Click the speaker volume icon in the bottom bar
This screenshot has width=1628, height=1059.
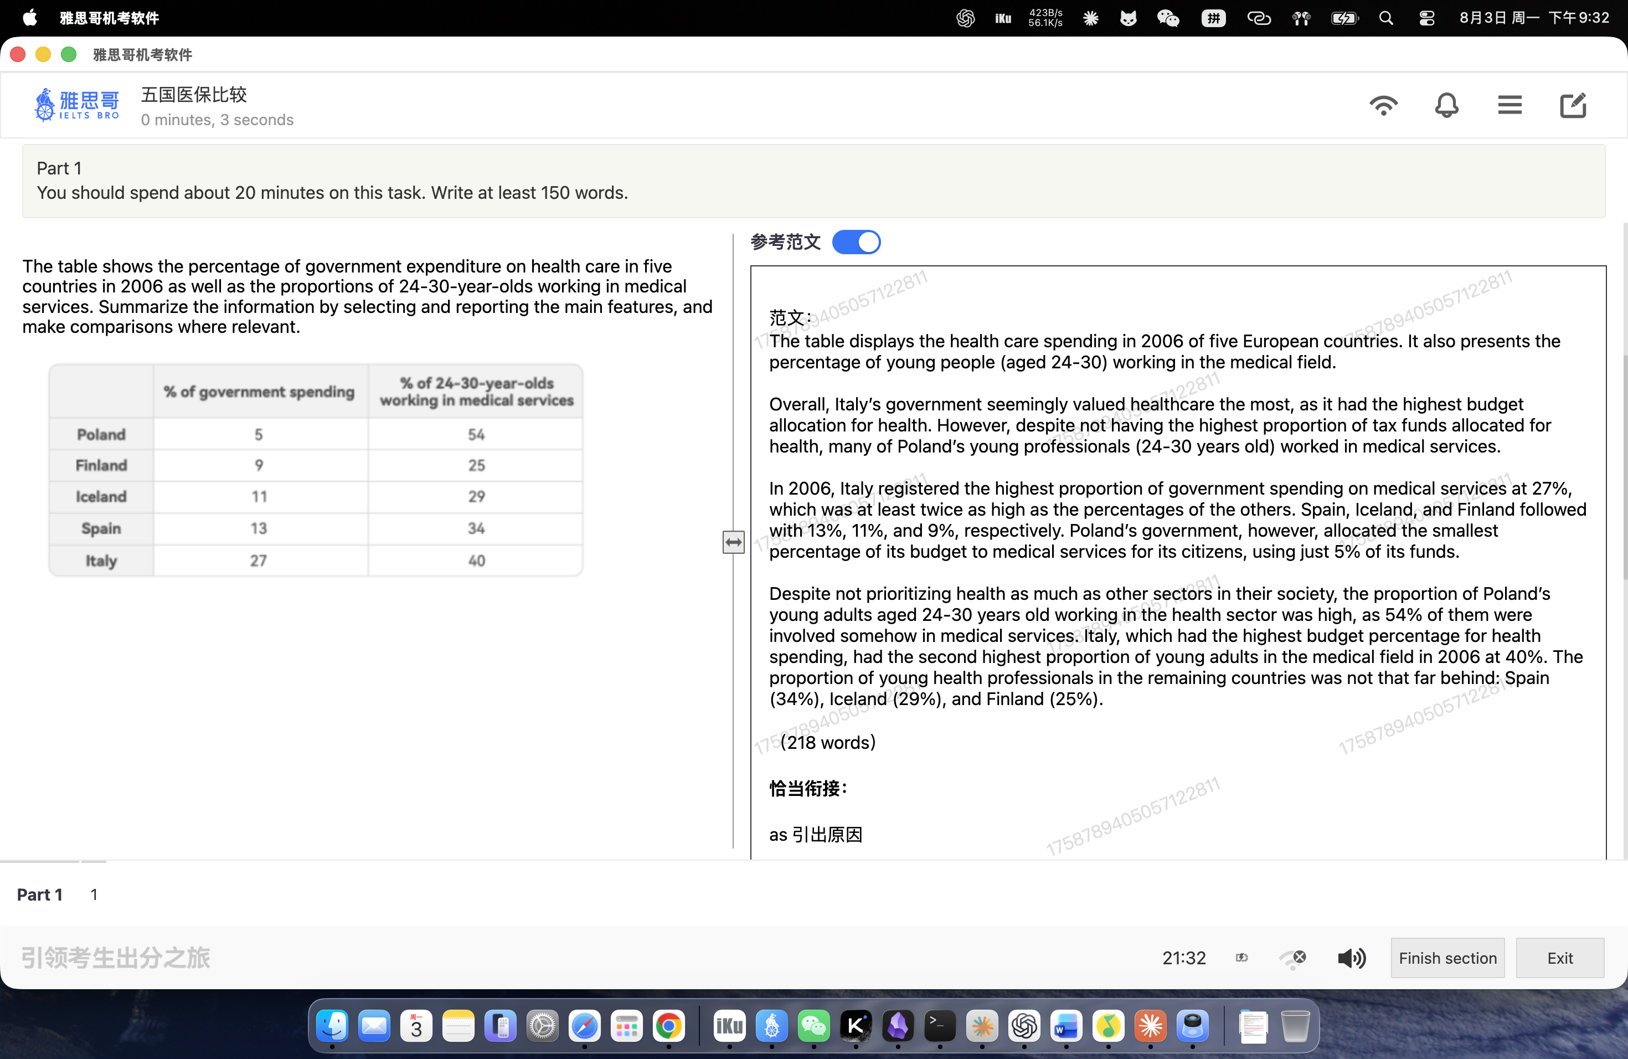tap(1351, 958)
